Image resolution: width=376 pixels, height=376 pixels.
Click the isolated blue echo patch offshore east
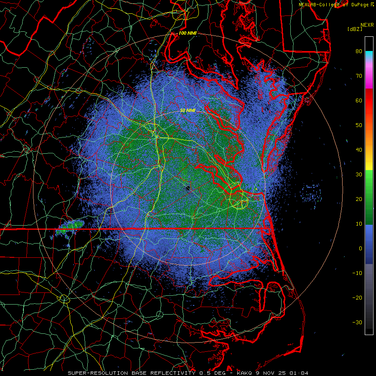click(x=311, y=193)
